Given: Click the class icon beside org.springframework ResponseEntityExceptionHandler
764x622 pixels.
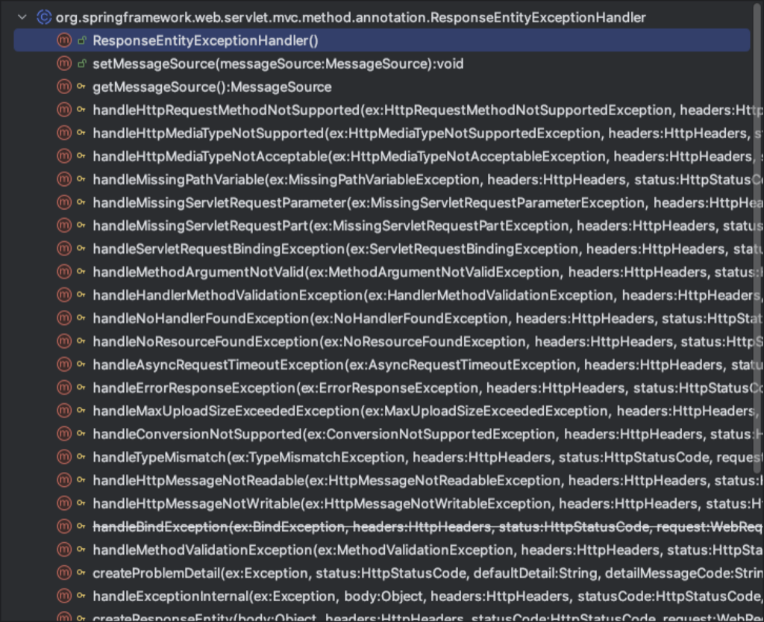Looking at the screenshot, I should [x=44, y=17].
